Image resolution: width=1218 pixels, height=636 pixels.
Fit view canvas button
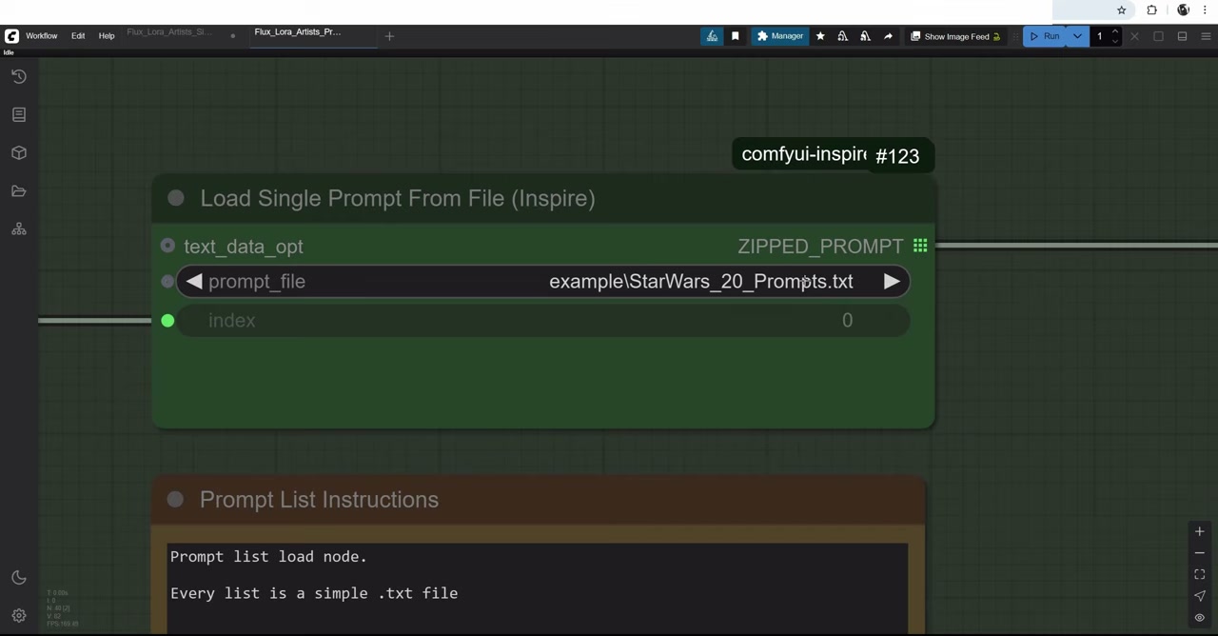pyautogui.click(x=1199, y=574)
